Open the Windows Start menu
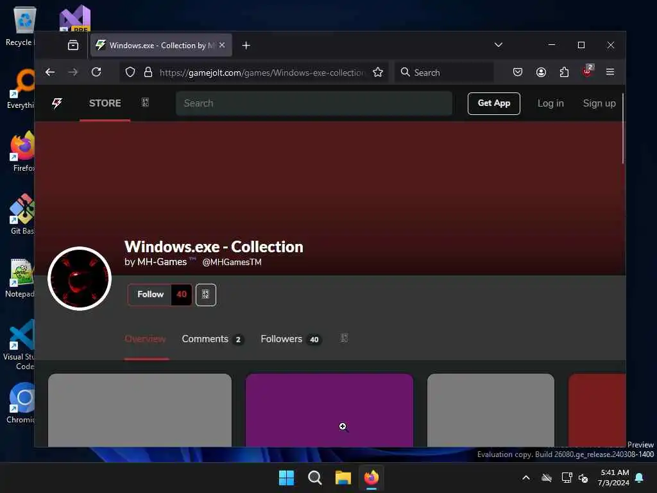Image resolution: width=657 pixels, height=493 pixels. click(287, 478)
